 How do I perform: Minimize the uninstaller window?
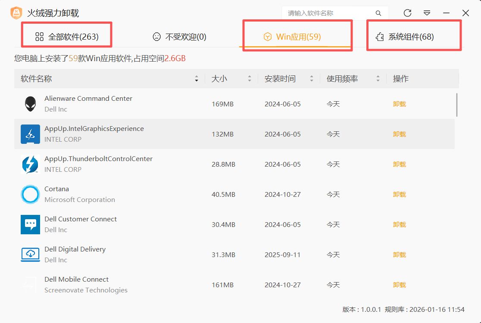(x=447, y=13)
